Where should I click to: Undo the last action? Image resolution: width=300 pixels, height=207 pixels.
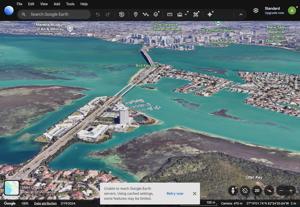tap(98, 14)
